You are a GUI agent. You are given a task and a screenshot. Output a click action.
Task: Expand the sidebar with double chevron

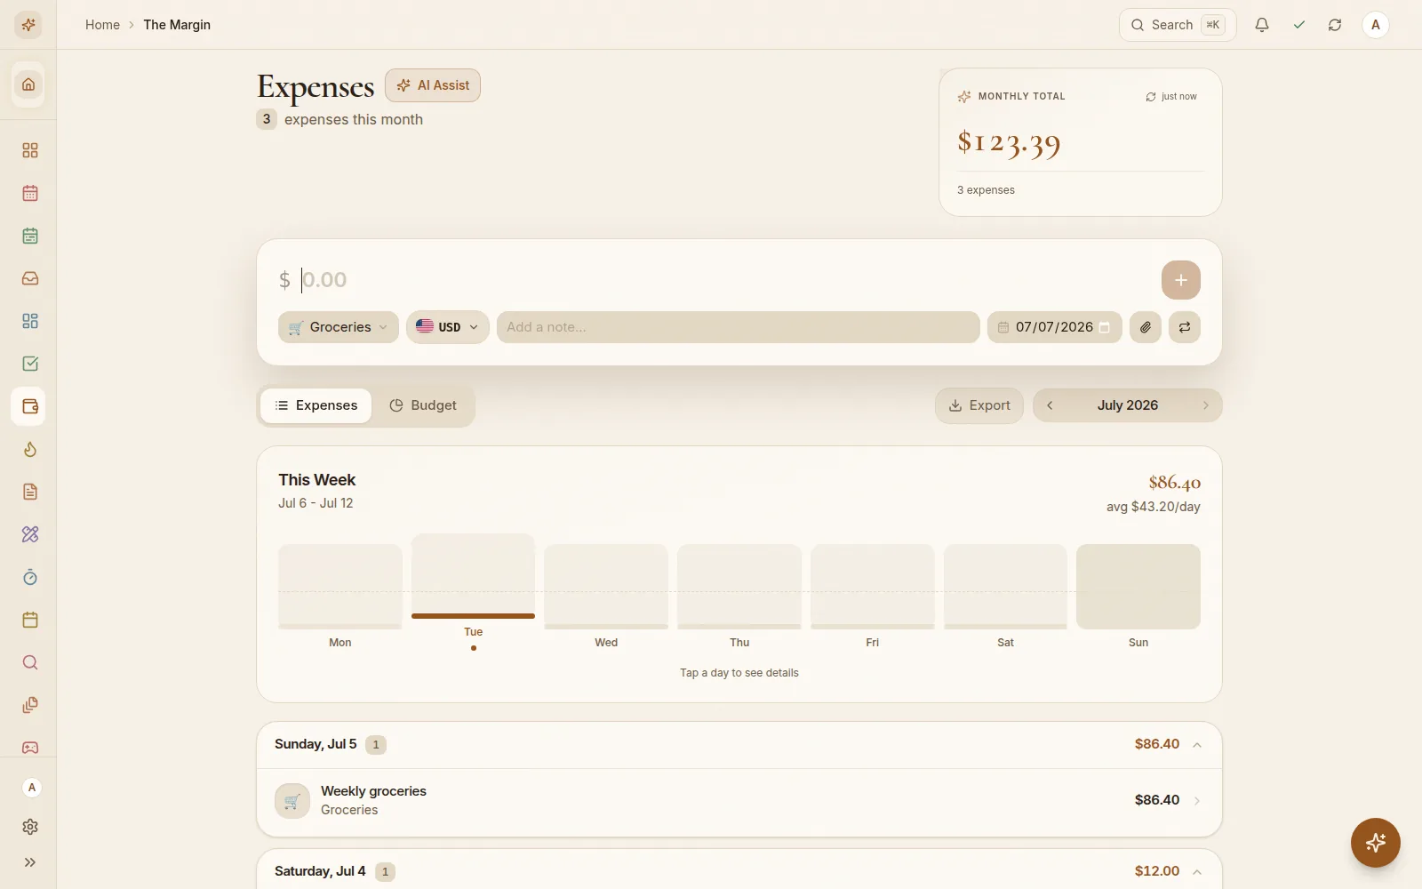[30, 862]
